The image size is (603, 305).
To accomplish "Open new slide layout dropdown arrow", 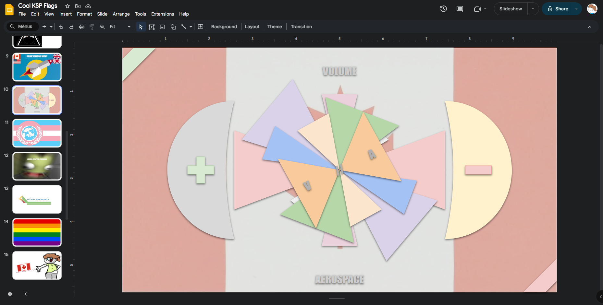I will click(x=51, y=27).
